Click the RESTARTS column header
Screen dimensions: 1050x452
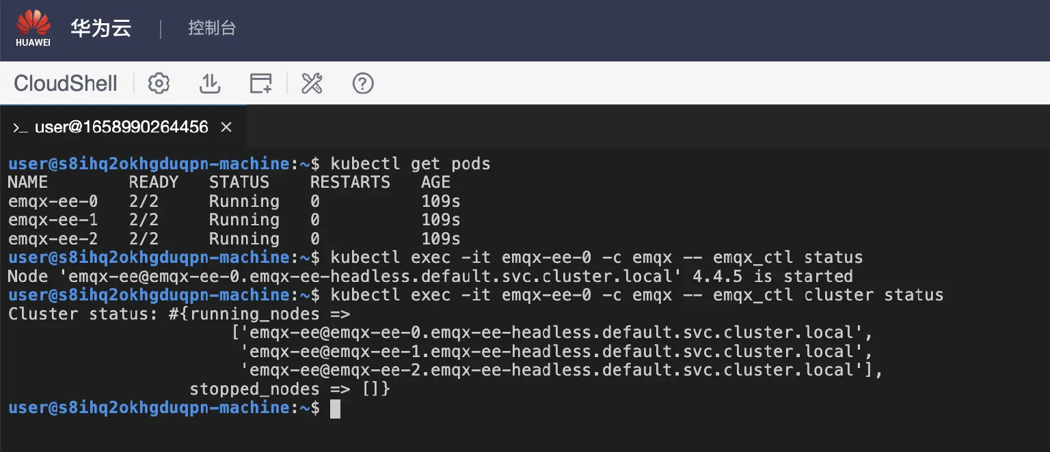(350, 182)
